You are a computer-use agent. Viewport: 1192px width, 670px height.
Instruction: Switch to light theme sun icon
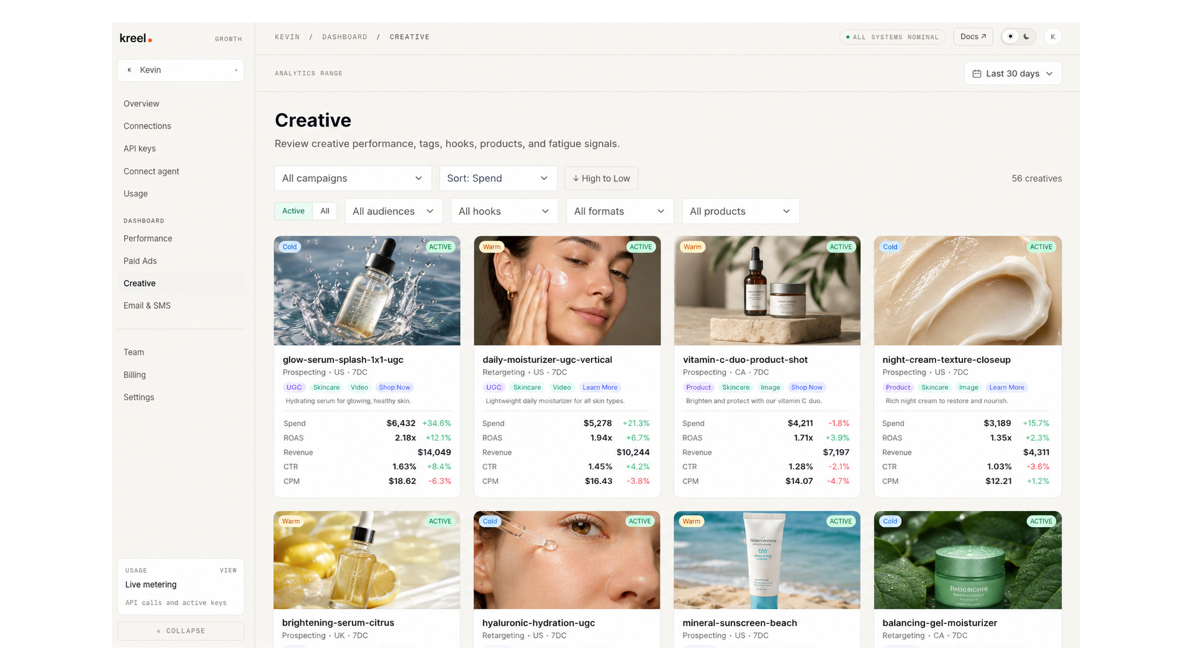[1011, 37]
